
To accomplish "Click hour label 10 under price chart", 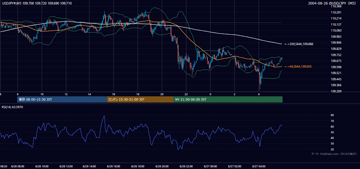I will coord(42,94).
